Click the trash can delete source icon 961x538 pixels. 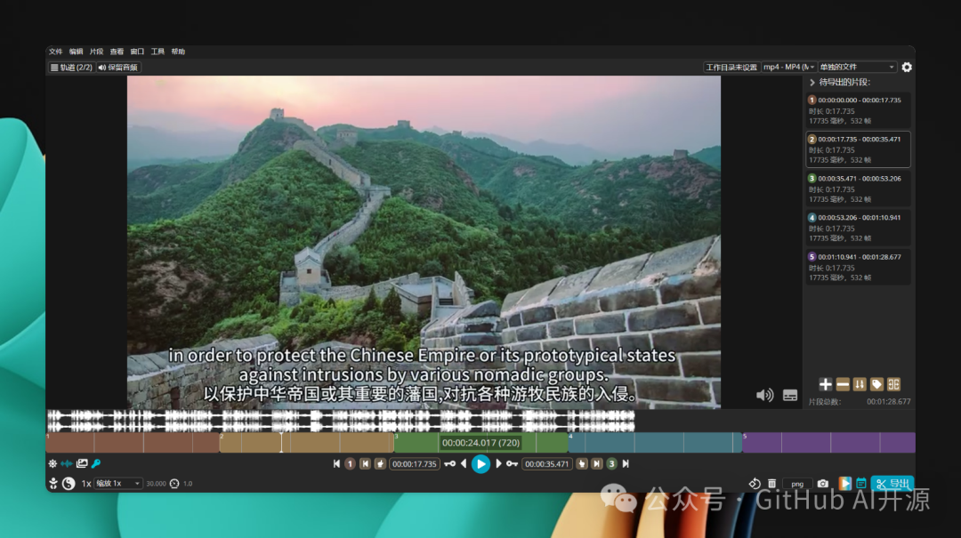[772, 484]
